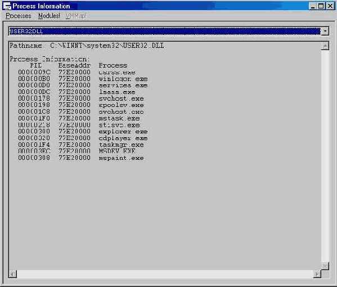Screen dimensions: 337x287
Task: Click the horizontal scrollbar track
Action: tap(165, 274)
